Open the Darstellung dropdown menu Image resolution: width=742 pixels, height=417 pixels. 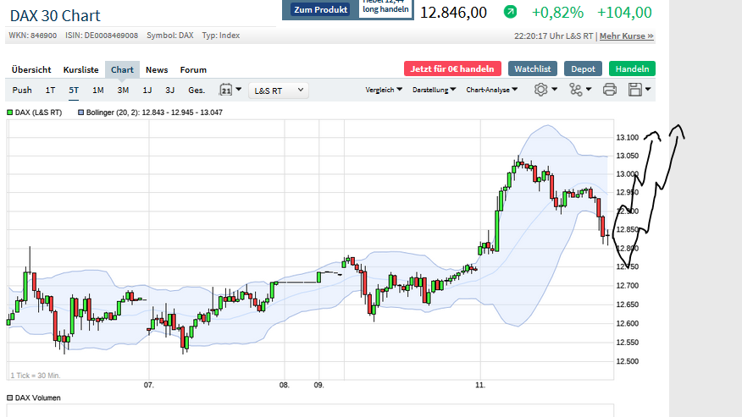tap(434, 90)
